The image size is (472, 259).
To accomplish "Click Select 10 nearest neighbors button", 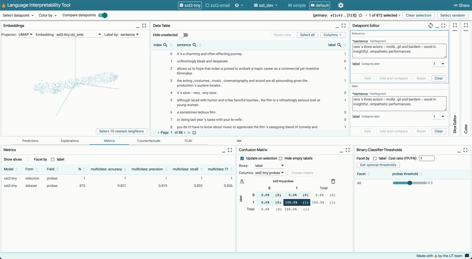I will [121, 131].
